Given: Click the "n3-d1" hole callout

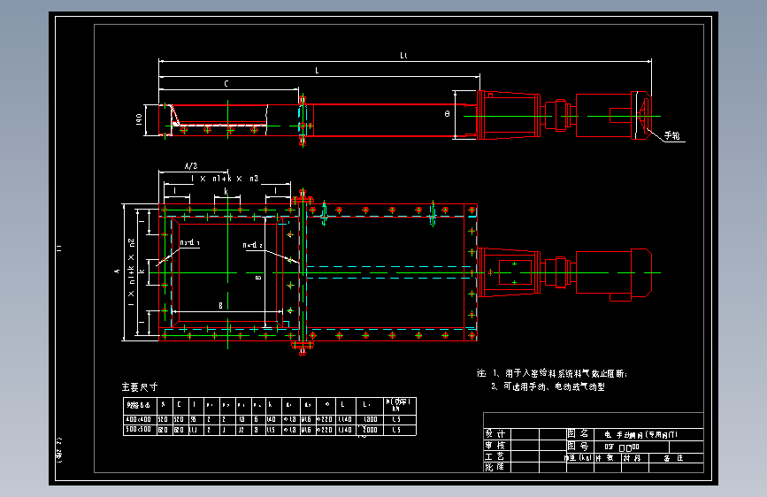Looking at the screenshot, I should coord(190,242).
